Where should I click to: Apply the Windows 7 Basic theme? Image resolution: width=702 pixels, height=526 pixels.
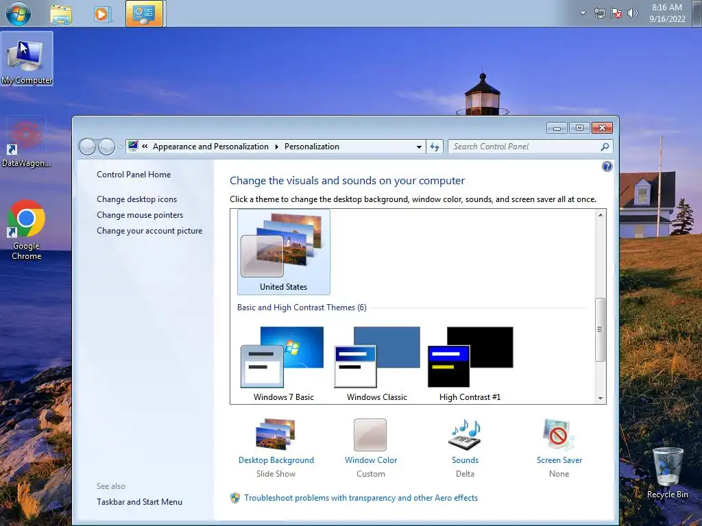tap(283, 364)
